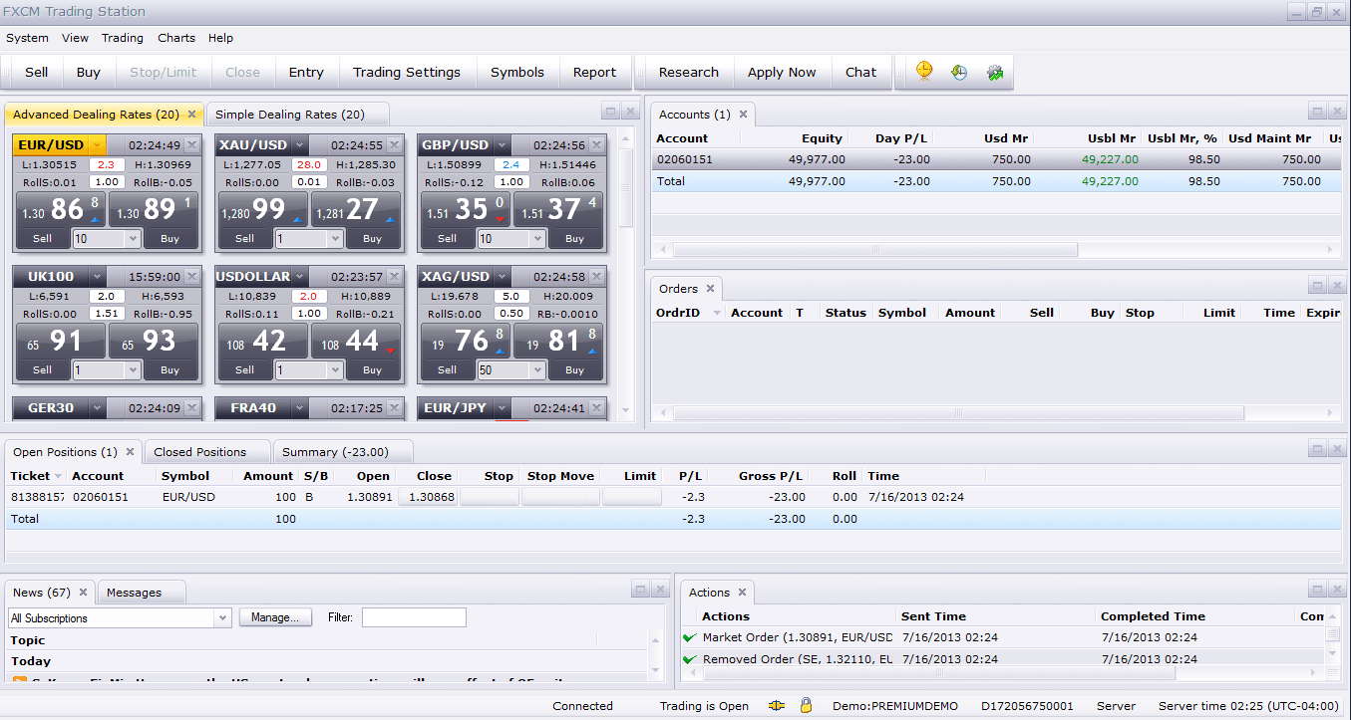The width and height of the screenshot is (1351, 720).
Task: Close the Orders tab
Action: tap(710, 289)
